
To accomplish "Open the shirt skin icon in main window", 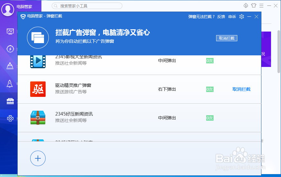I will (x=254, y=5).
